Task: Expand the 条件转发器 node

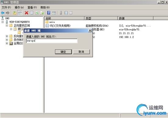Action: pos(7,40)
